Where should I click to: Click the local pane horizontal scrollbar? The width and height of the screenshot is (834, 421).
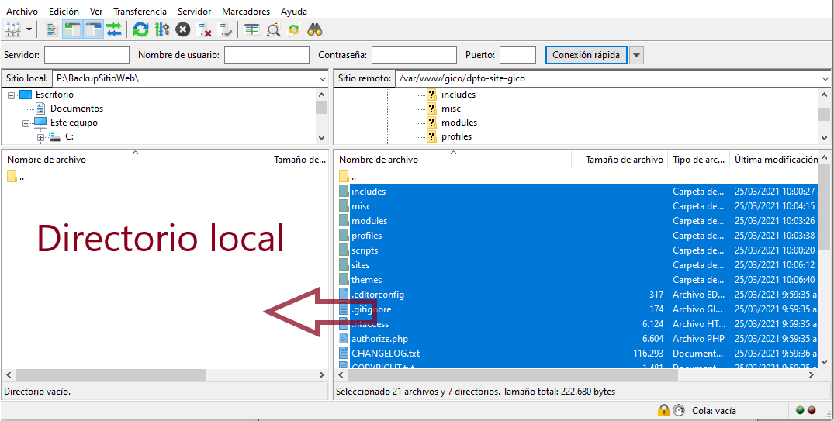[x=109, y=374]
